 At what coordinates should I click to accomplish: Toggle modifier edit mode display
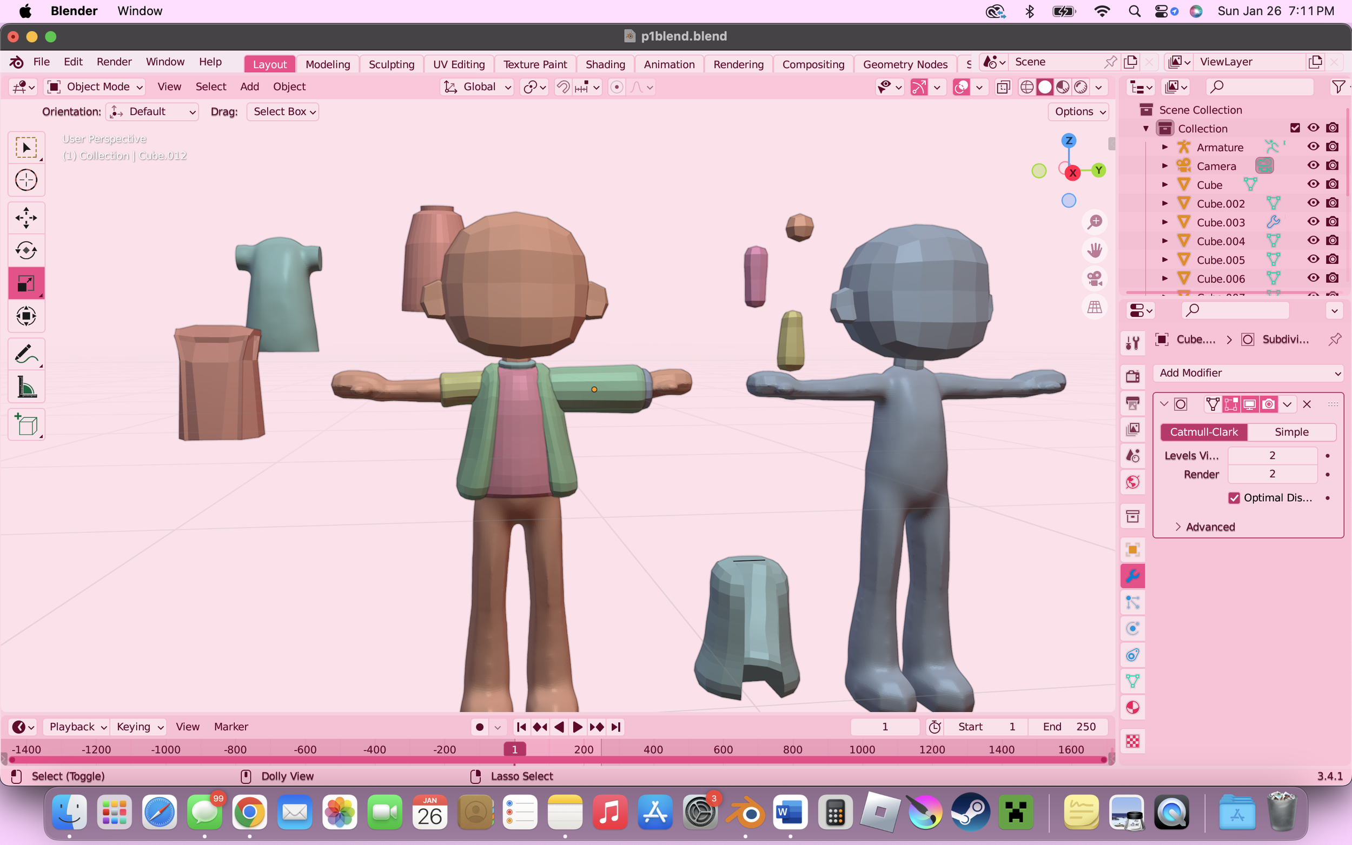tap(1231, 404)
